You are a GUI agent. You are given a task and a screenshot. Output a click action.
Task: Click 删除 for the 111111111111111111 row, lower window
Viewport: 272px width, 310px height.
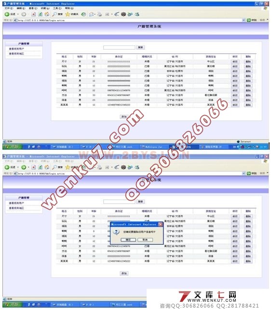248,216
